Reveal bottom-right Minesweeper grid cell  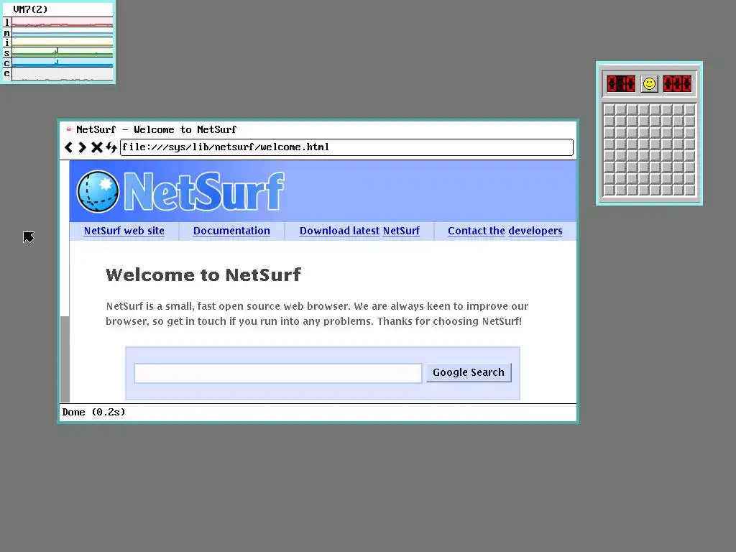[x=689, y=190]
